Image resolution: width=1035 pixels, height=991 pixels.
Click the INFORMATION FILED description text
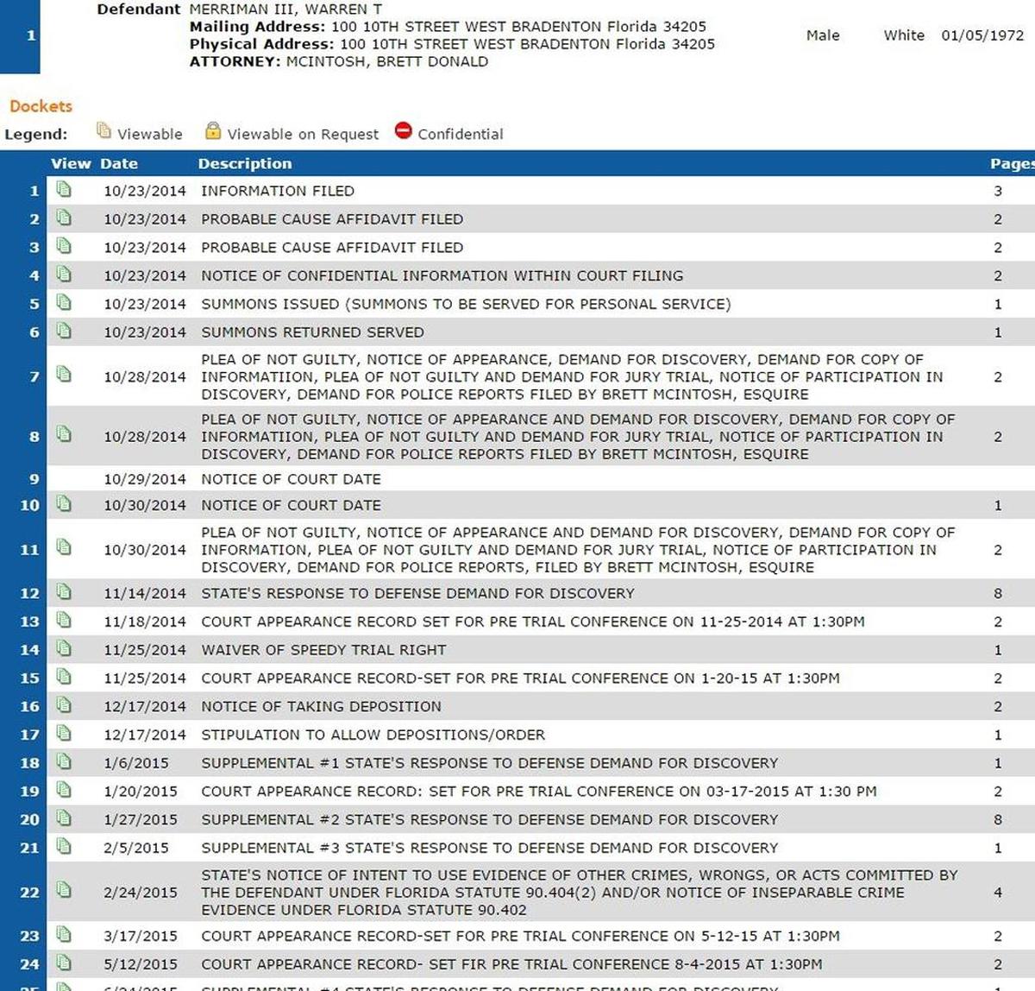pyautogui.click(x=278, y=191)
